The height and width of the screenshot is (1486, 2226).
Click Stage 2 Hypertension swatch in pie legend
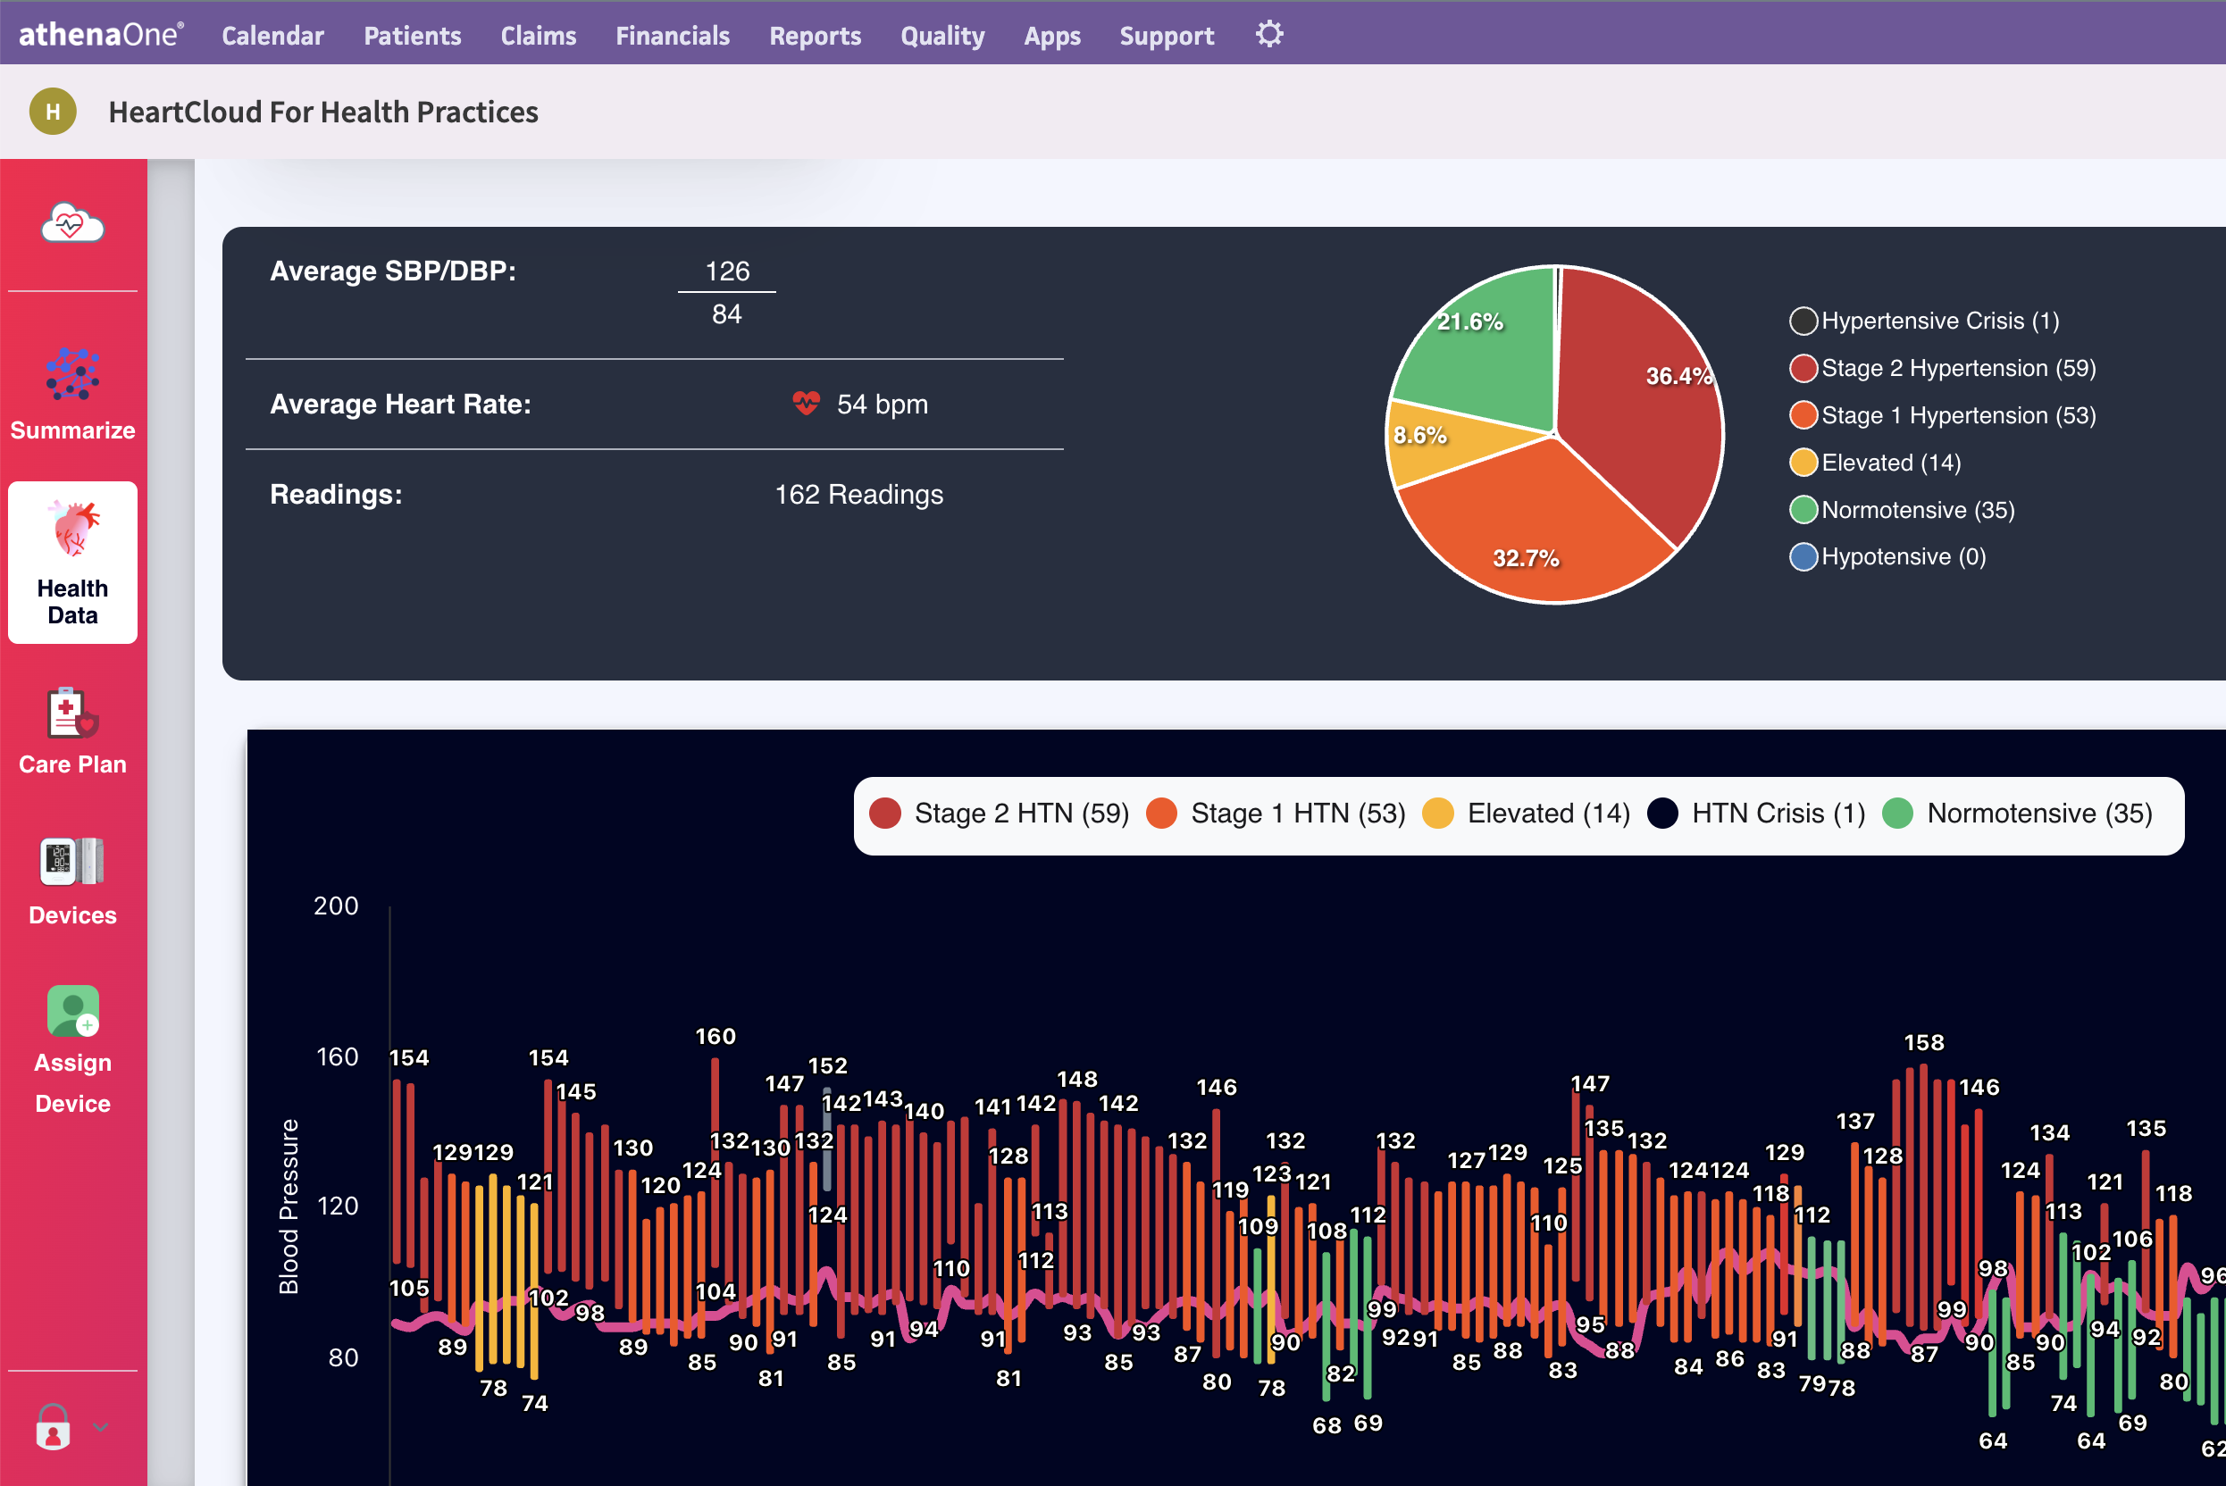[1803, 369]
